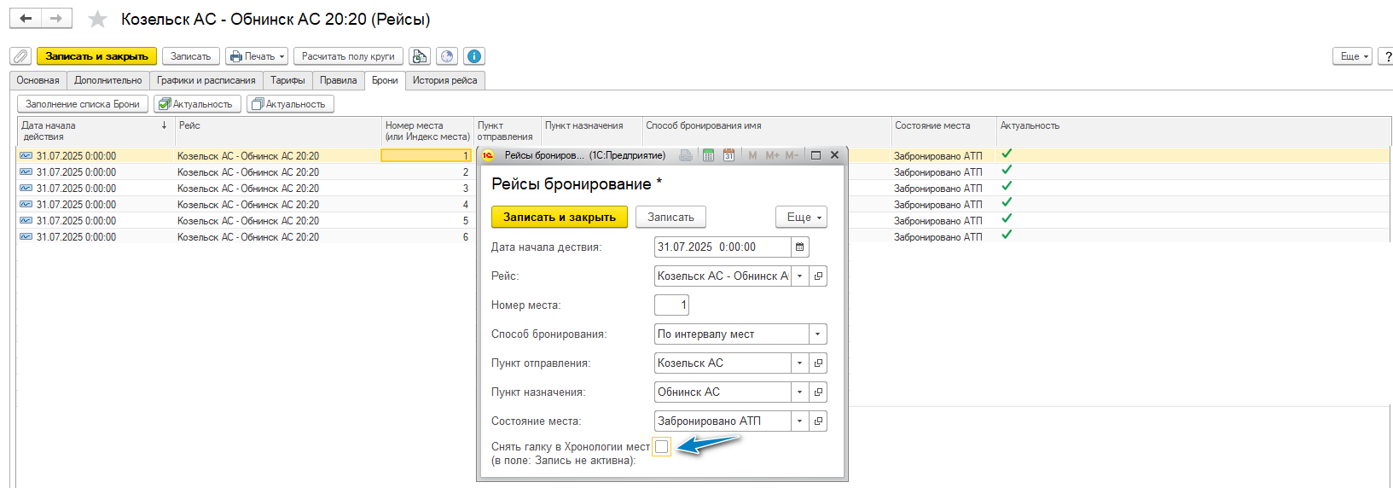1393x488 pixels.
Task: Click the Номер места input field
Action: [x=671, y=305]
